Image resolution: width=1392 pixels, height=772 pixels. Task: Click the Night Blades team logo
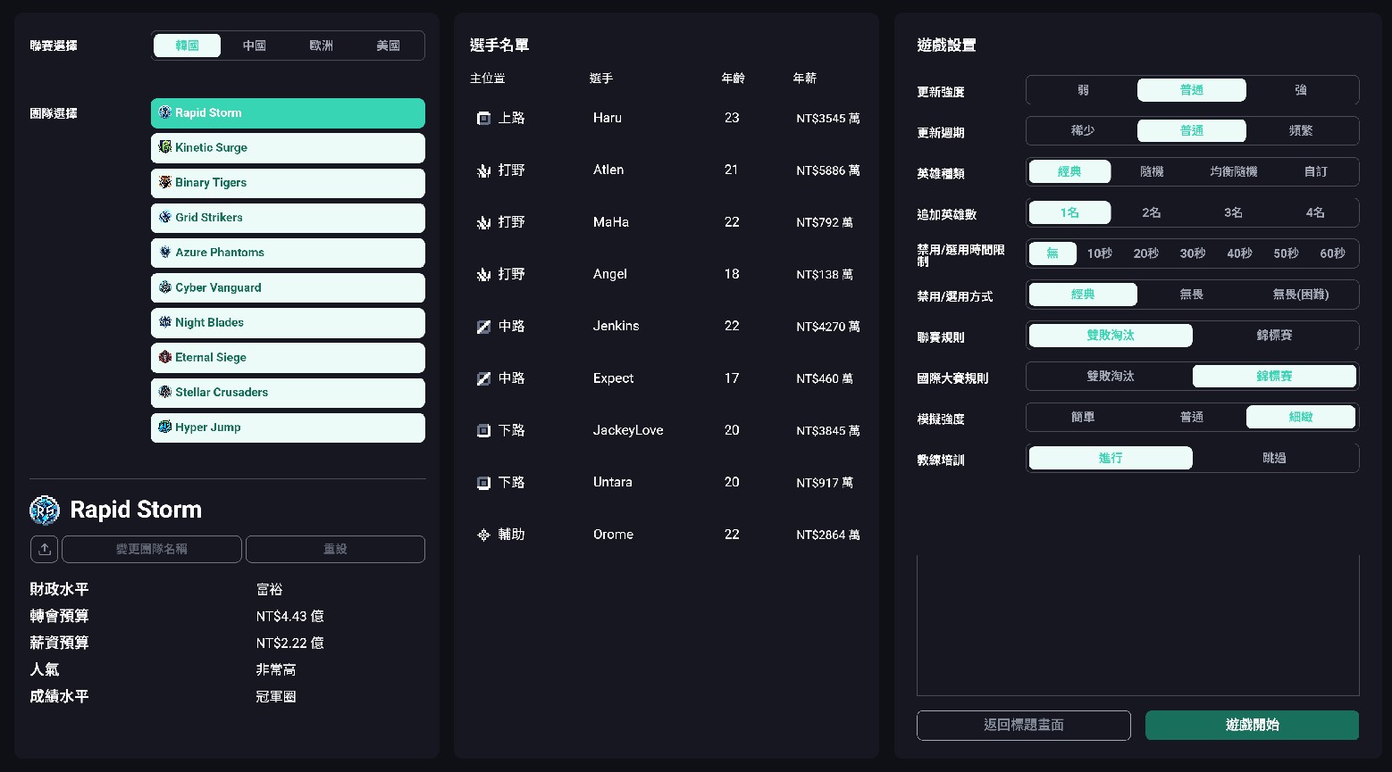(165, 322)
